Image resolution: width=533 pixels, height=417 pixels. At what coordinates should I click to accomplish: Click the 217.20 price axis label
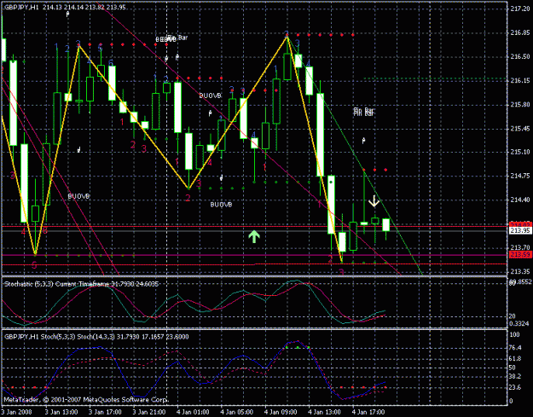tap(520, 9)
